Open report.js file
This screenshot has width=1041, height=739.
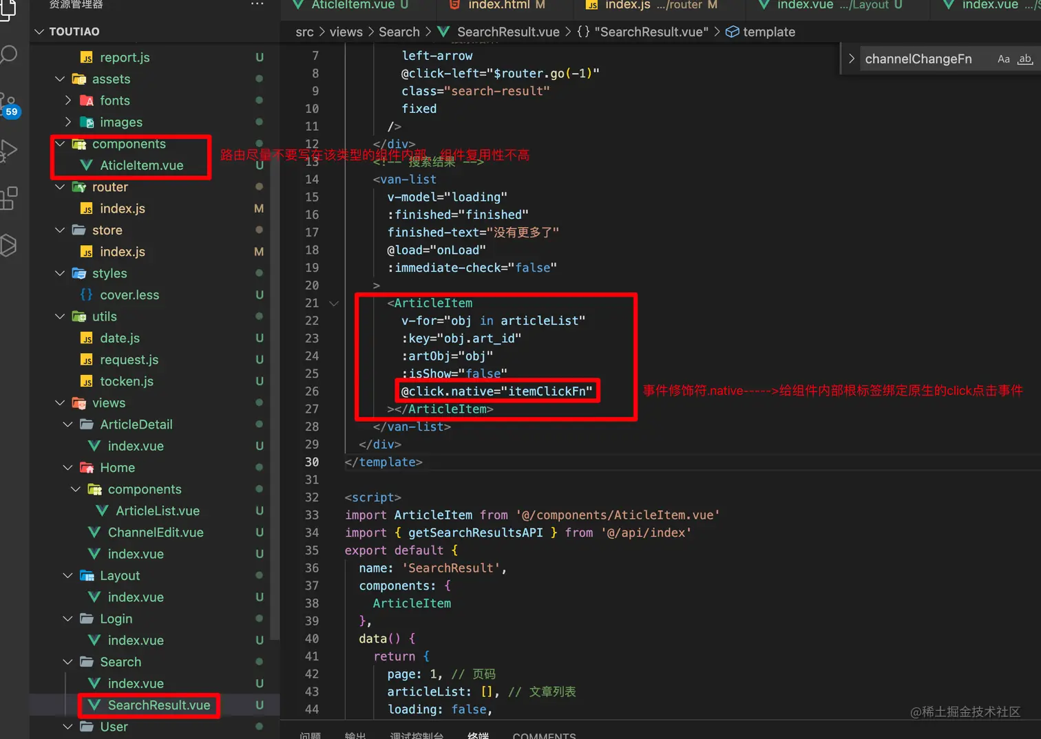point(125,58)
